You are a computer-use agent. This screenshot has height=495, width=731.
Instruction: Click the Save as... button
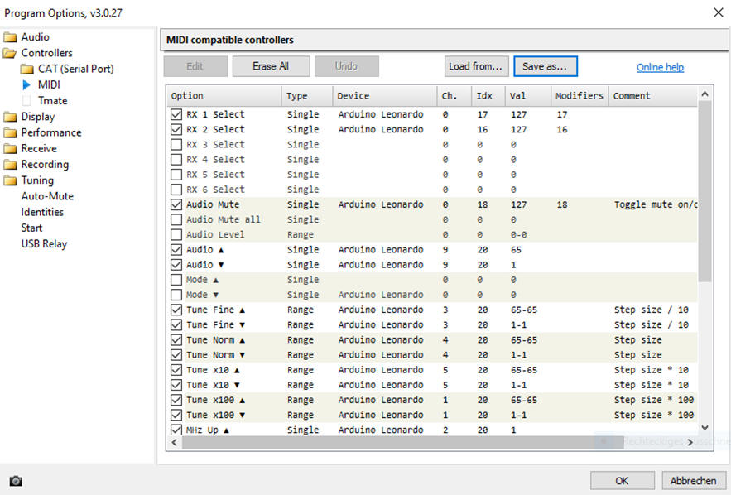click(545, 66)
